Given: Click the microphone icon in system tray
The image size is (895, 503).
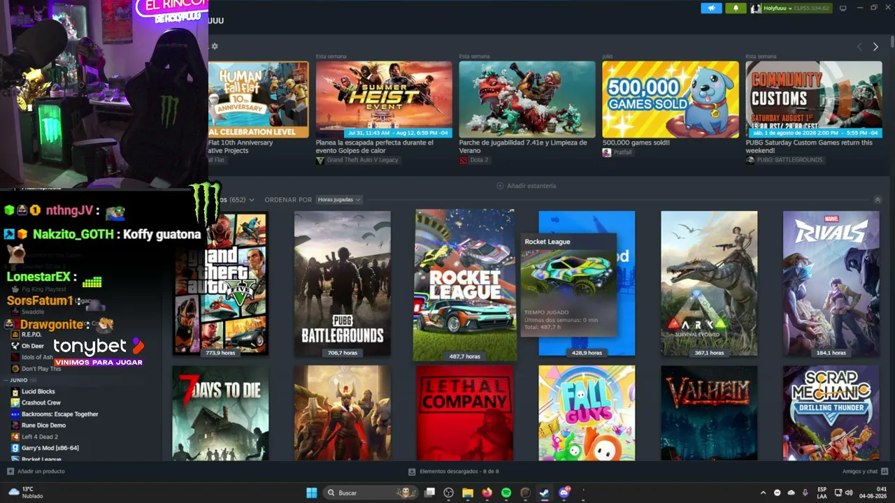Looking at the screenshot, I should [x=805, y=493].
